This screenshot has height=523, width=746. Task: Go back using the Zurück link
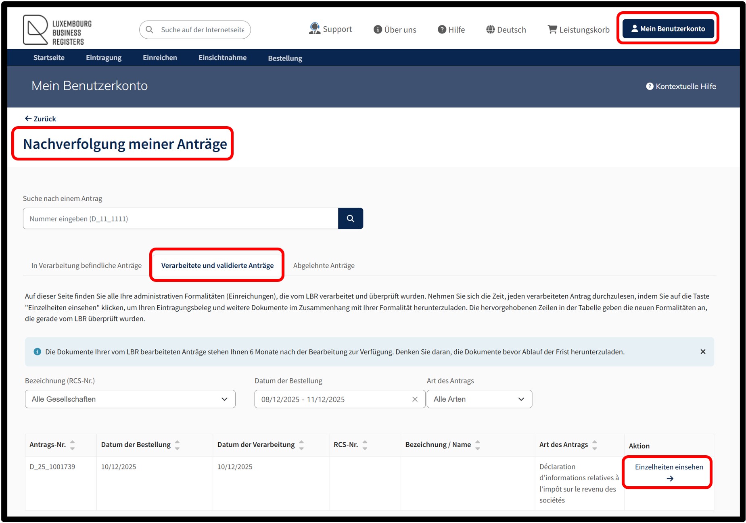click(x=40, y=119)
